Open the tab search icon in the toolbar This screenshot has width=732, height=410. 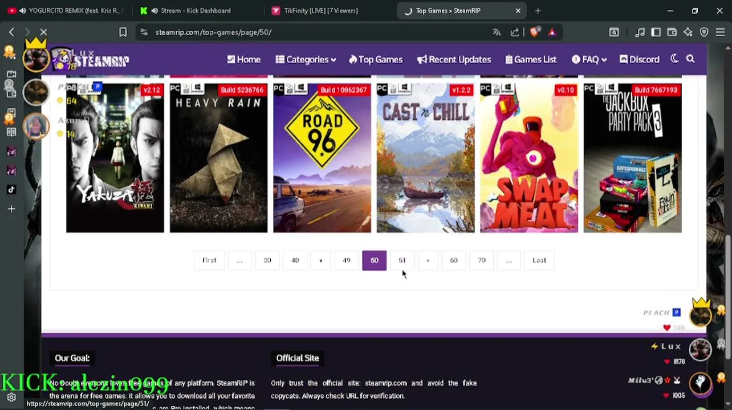[x=614, y=32]
